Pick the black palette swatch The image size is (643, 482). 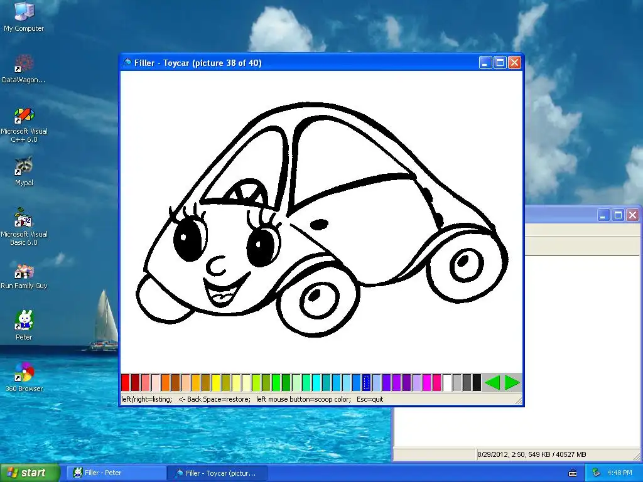[477, 382]
